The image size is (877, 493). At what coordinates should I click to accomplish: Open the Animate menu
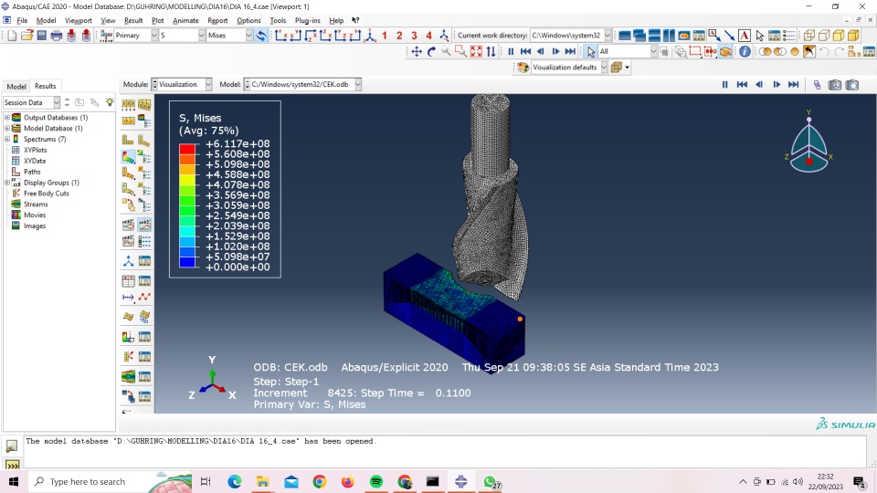185,20
